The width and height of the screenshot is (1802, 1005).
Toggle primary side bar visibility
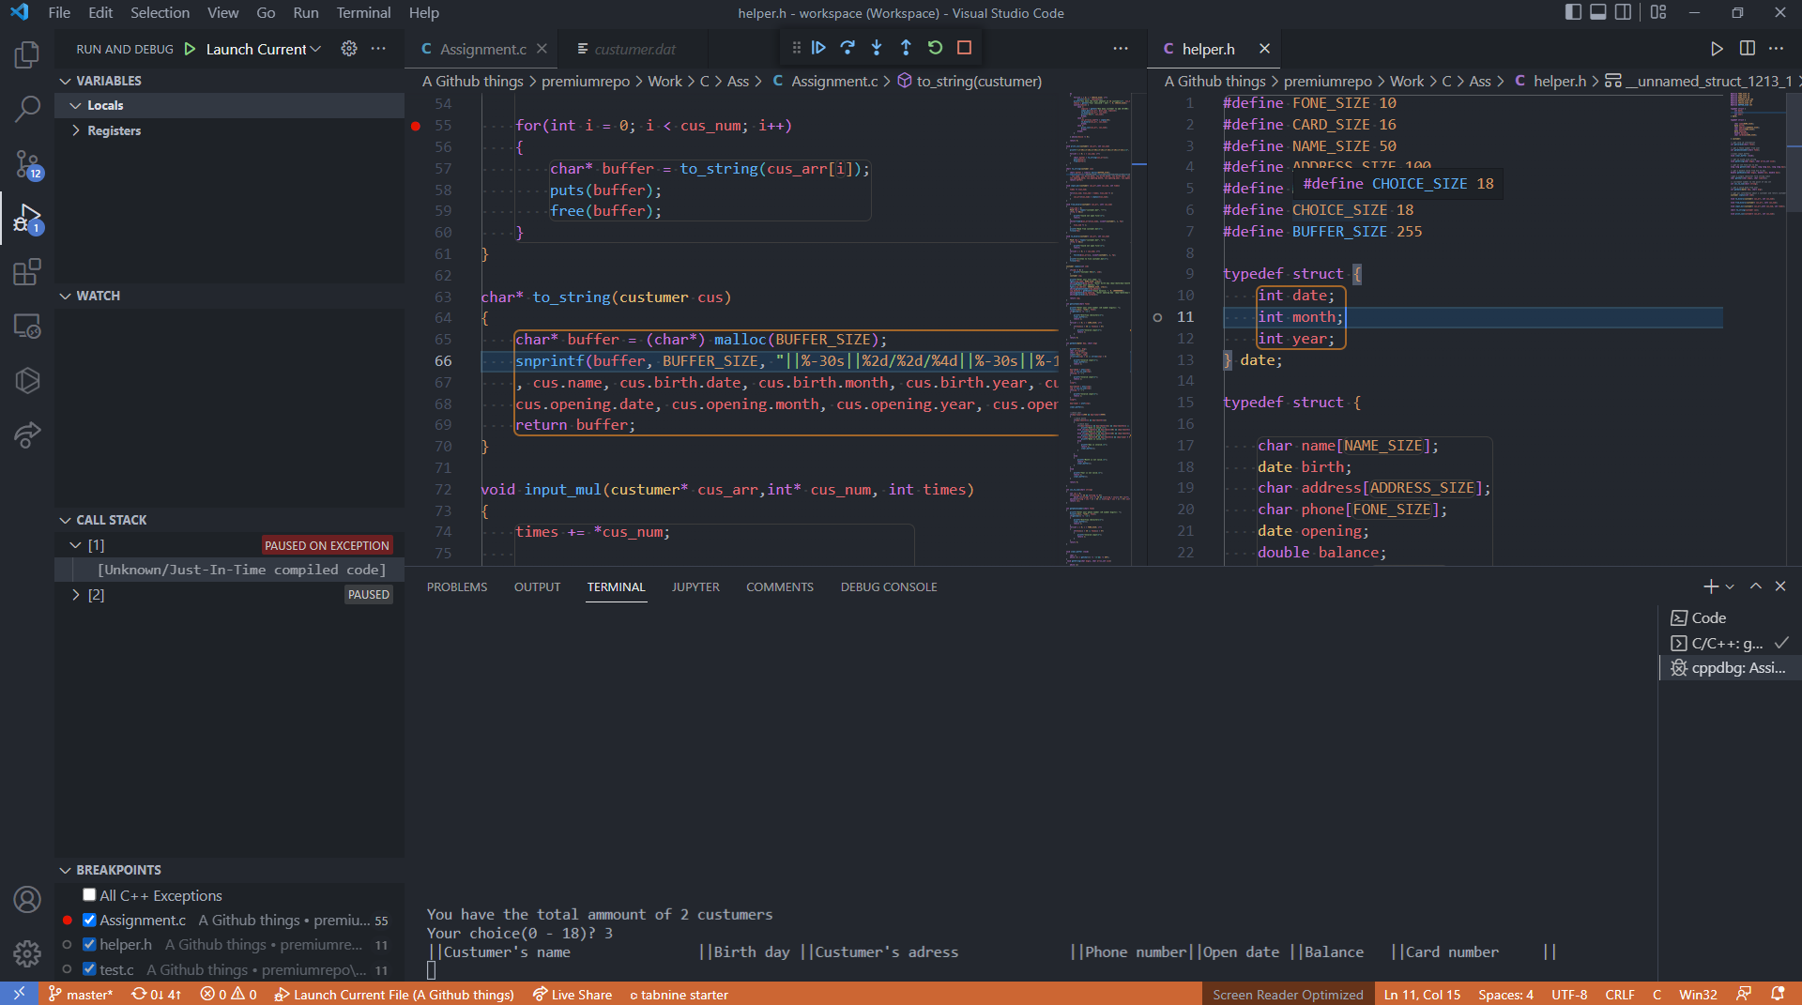tap(1574, 13)
